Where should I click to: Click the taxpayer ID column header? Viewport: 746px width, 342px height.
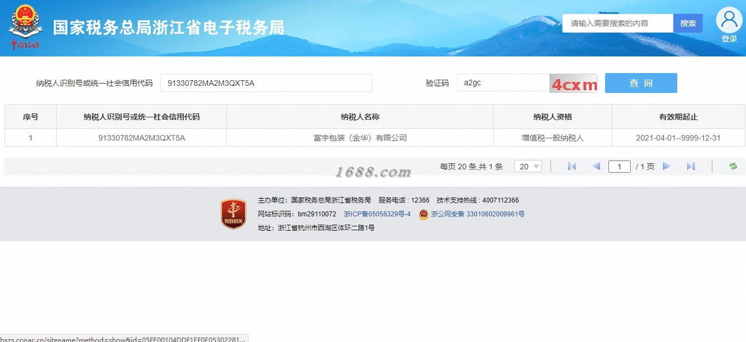[x=141, y=117]
